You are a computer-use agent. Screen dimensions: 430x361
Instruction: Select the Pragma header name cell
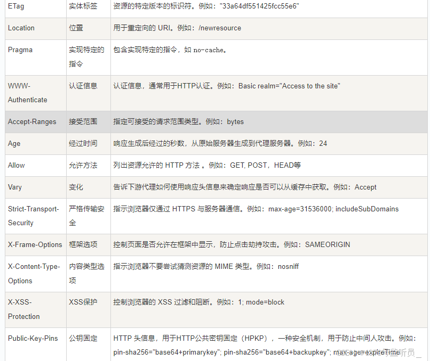tap(36, 58)
